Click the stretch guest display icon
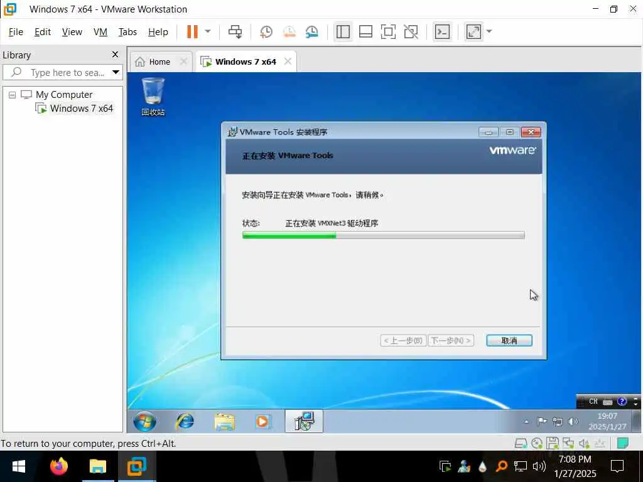 [473, 31]
